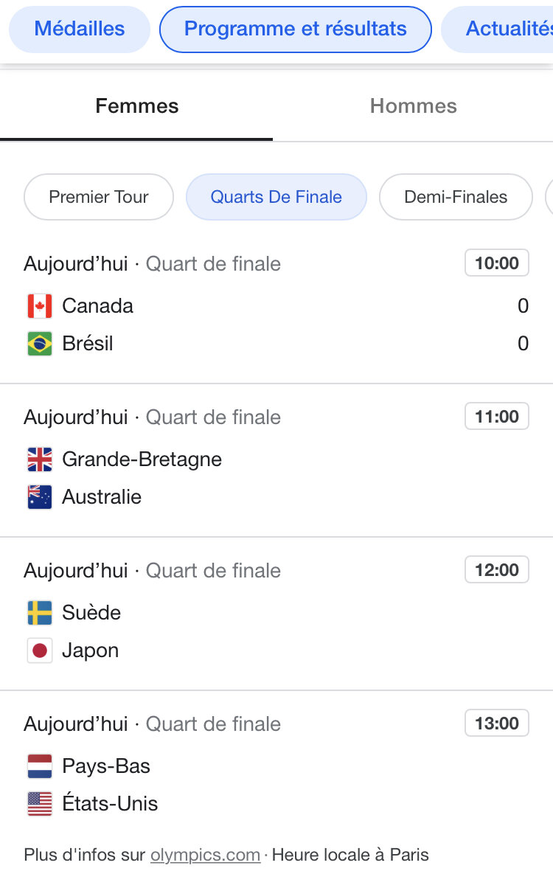Open the Actualités section
Screen dimensions: 553x871
click(x=498, y=30)
